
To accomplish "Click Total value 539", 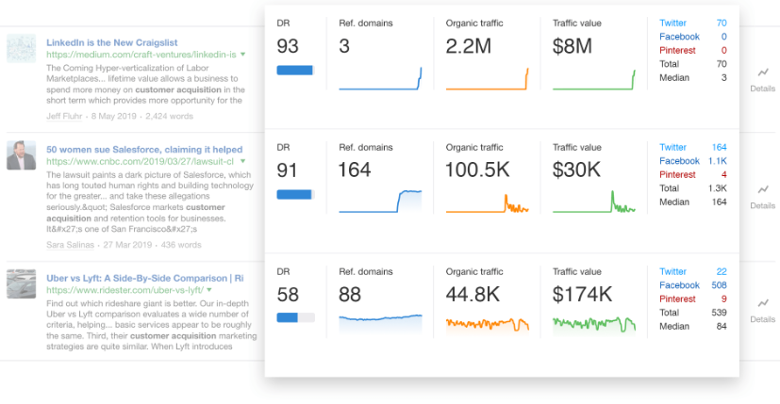I will [x=719, y=313].
